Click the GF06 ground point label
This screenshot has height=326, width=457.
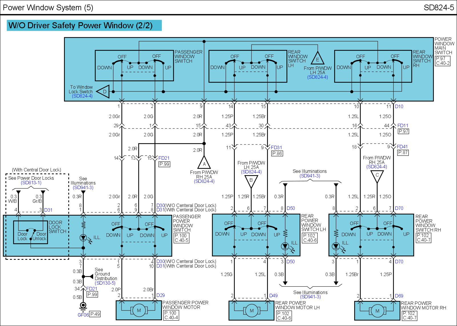pyautogui.click(x=83, y=315)
